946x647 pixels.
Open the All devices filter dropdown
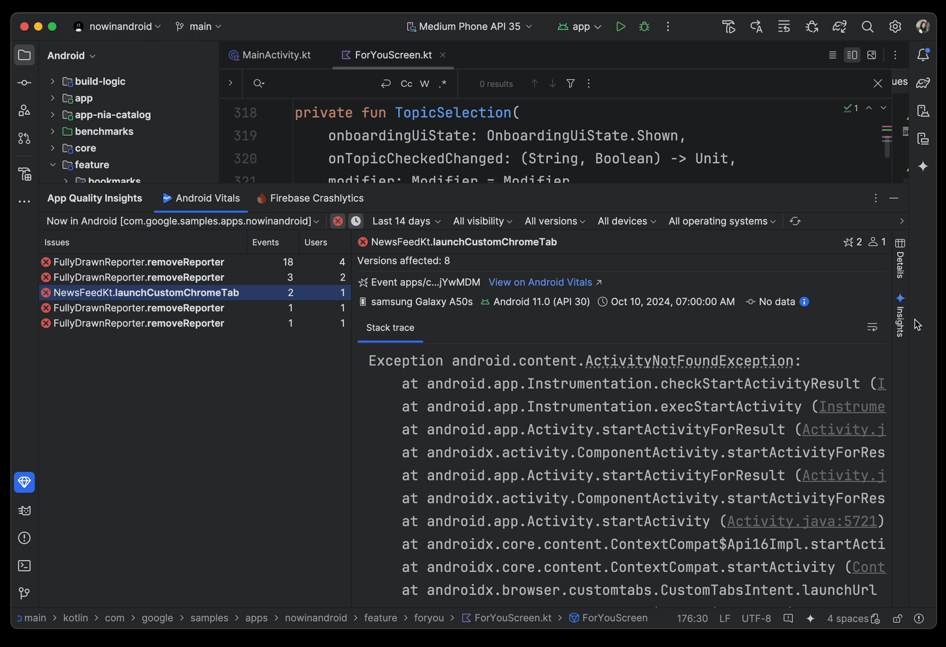coord(625,221)
